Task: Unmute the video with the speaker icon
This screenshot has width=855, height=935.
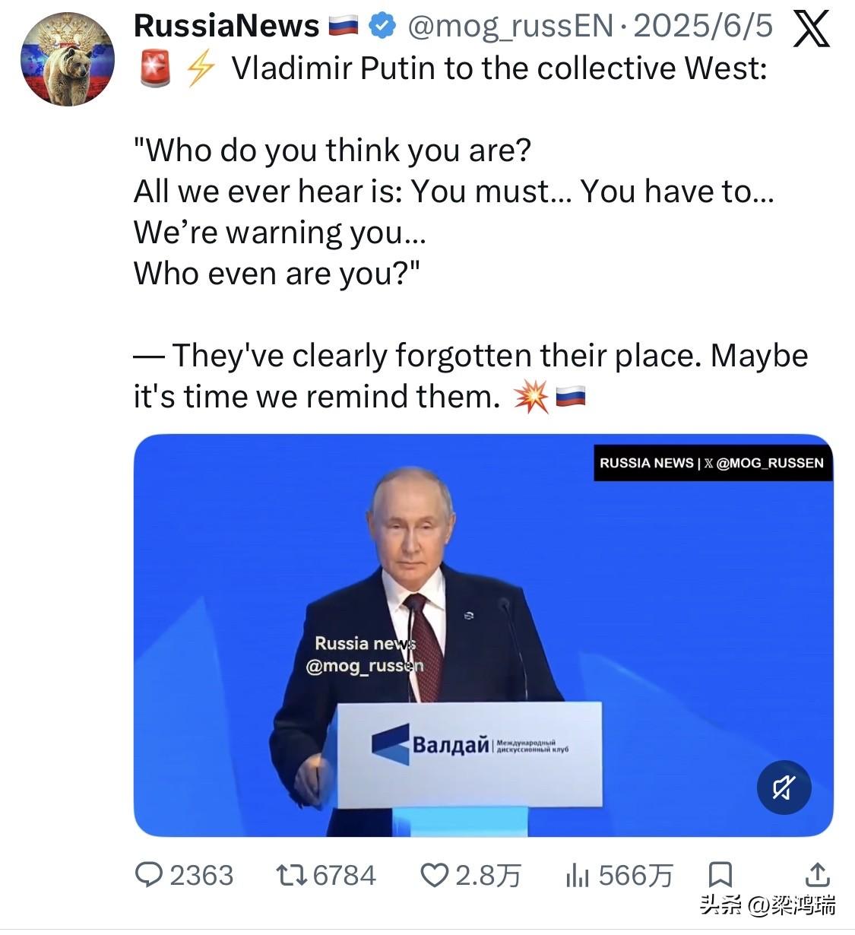Action: [783, 788]
